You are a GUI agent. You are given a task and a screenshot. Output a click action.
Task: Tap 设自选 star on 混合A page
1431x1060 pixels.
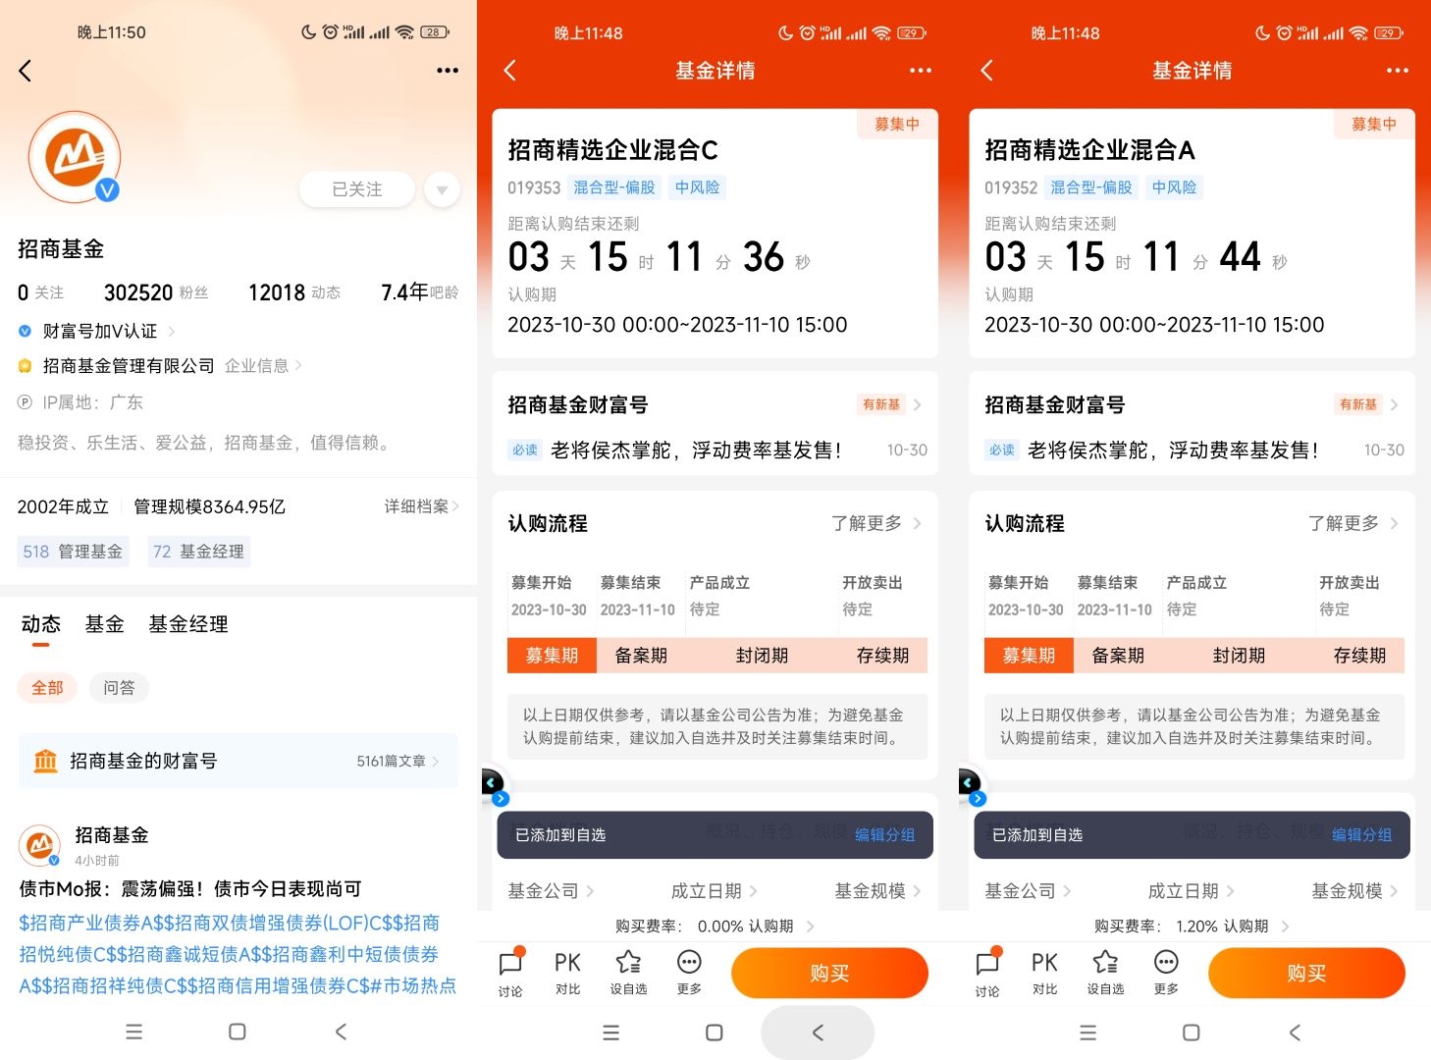[1105, 973]
